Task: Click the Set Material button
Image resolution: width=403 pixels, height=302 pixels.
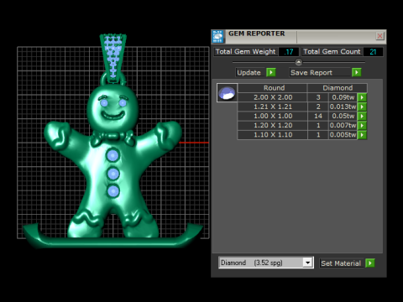Action: [342, 263]
